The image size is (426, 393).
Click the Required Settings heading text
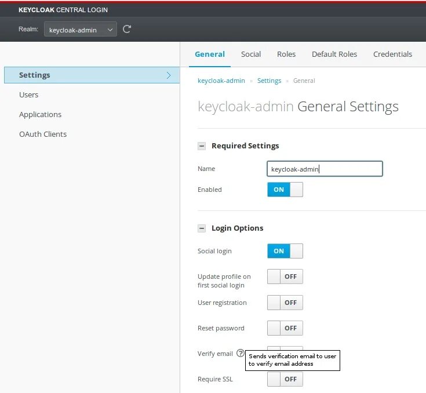click(245, 145)
